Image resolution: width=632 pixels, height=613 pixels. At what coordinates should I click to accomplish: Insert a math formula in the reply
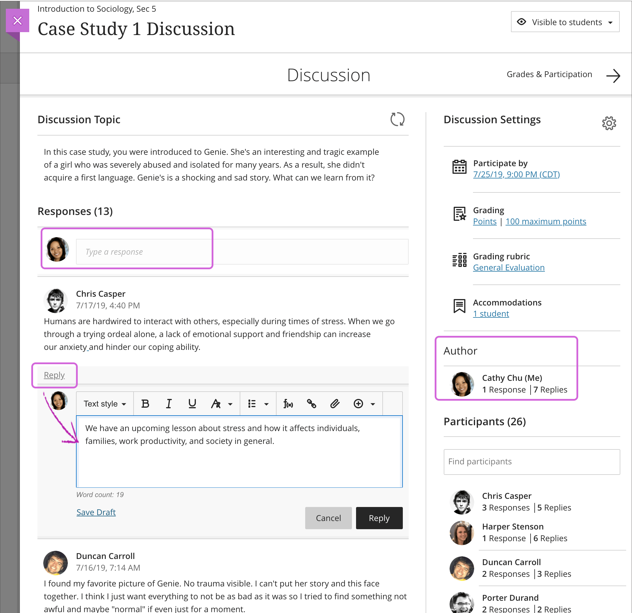click(x=288, y=404)
